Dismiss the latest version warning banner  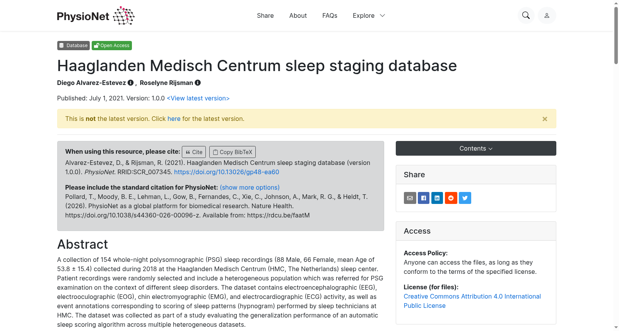pyautogui.click(x=545, y=119)
